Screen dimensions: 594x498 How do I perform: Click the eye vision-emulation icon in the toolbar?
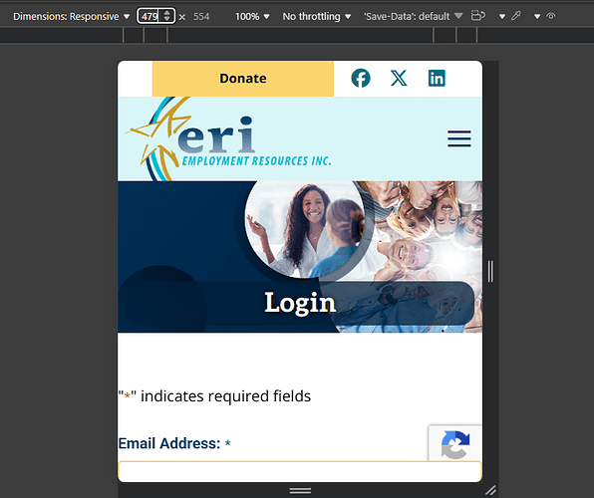tap(551, 16)
